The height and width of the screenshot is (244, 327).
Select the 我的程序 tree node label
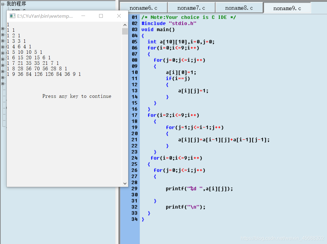[x=16, y=4]
